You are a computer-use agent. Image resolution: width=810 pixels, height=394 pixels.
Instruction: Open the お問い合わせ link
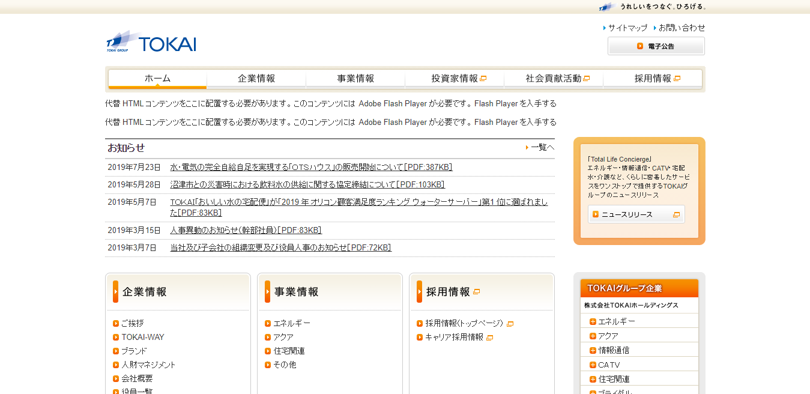(x=682, y=28)
